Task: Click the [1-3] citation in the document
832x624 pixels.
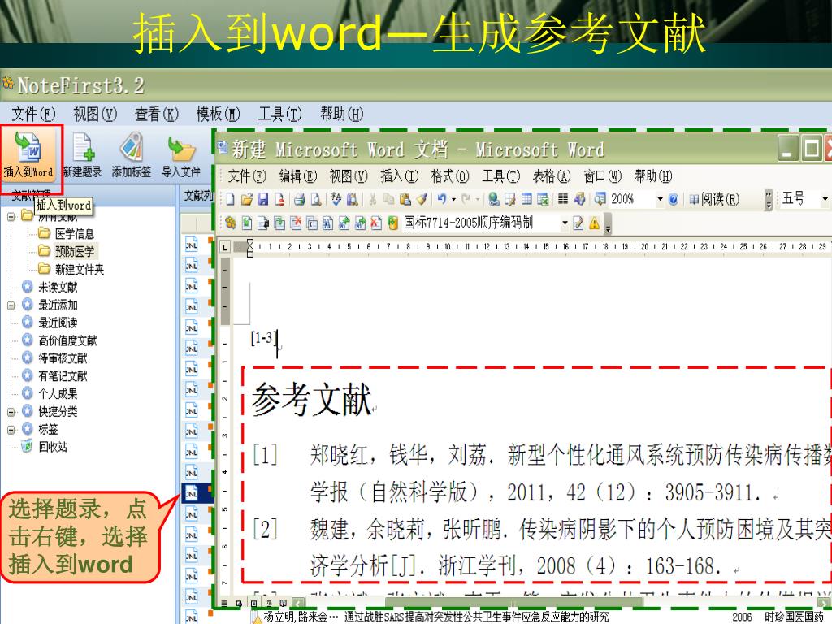Action: point(262,338)
